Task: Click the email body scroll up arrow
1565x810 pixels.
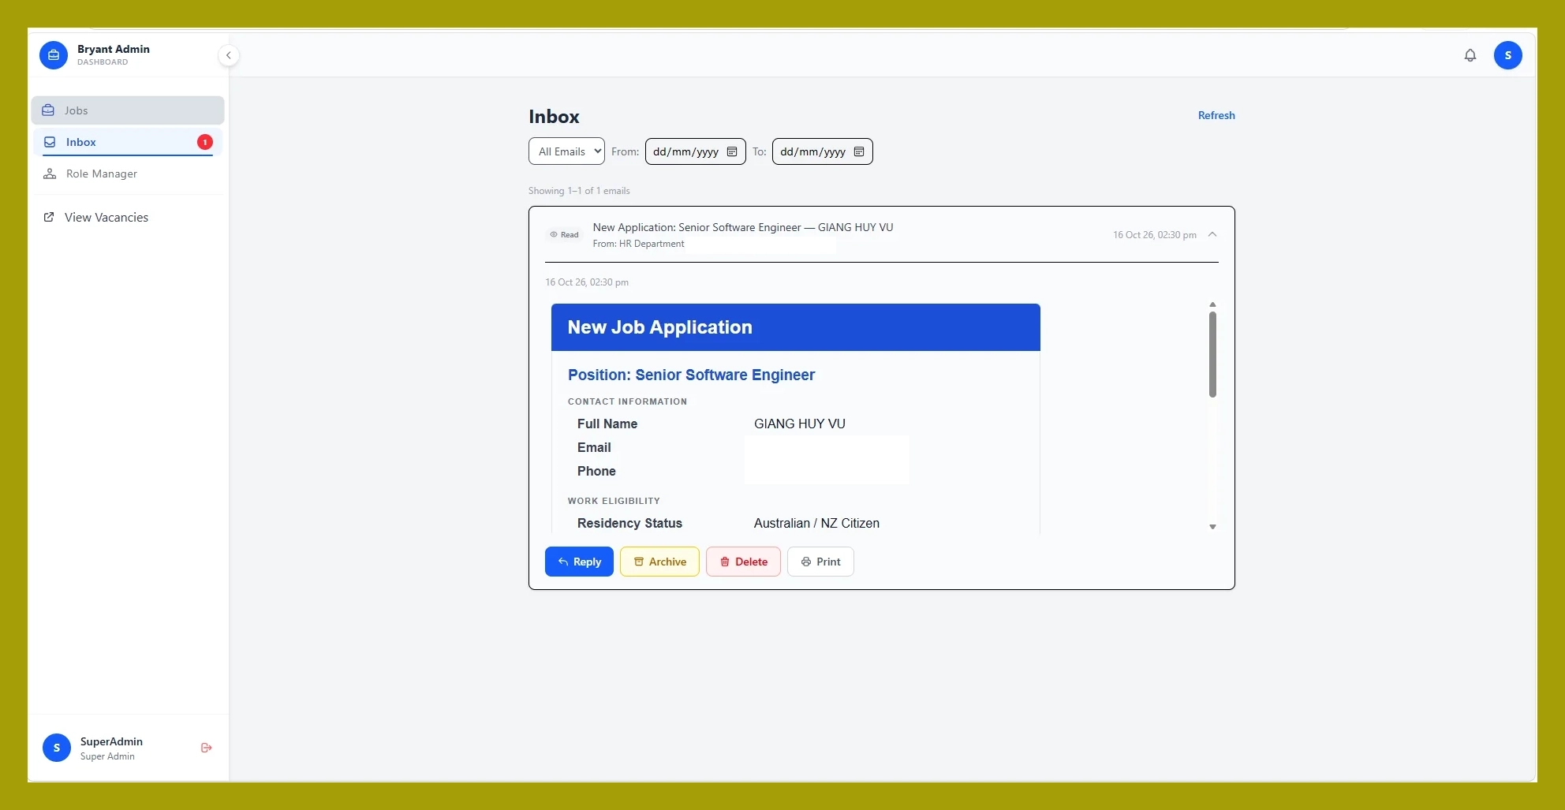Action: (x=1212, y=304)
